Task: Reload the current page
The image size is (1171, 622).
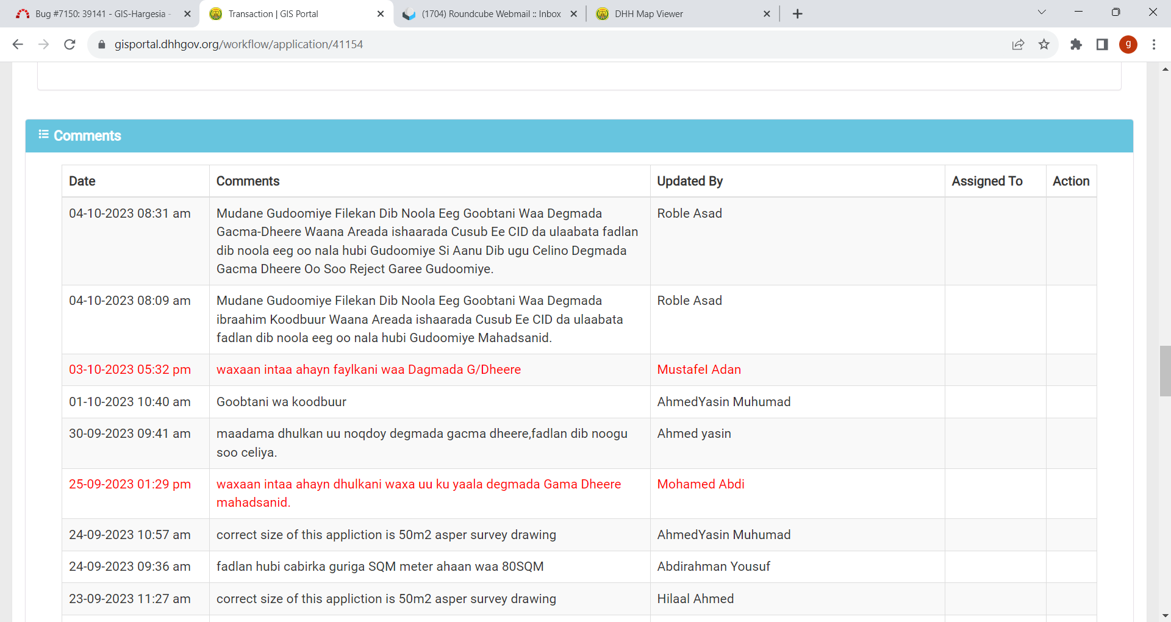Action: click(70, 45)
